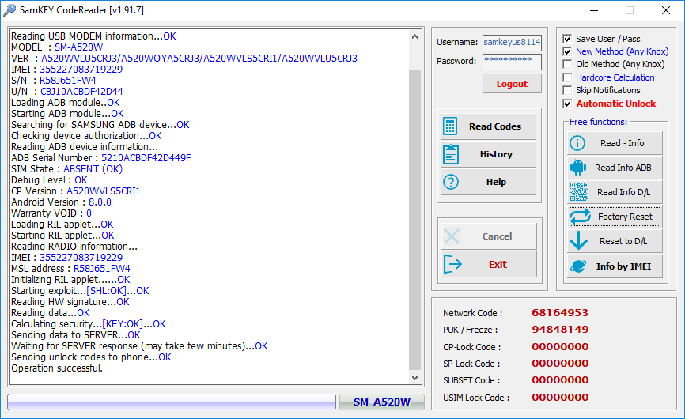Click the globe icon on Info by IMEI
Image resolution: width=685 pixels, height=419 pixels.
pyautogui.click(x=578, y=266)
